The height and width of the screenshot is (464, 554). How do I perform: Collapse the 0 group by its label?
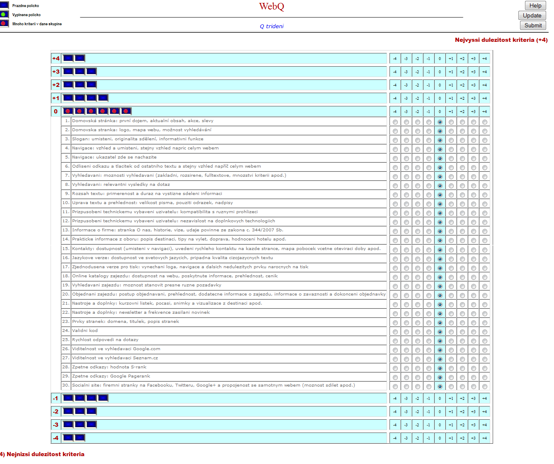tap(56, 111)
